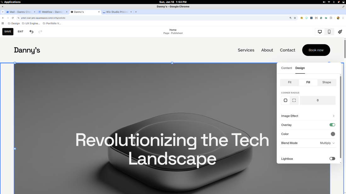Expand the Image Effect options

point(333,116)
